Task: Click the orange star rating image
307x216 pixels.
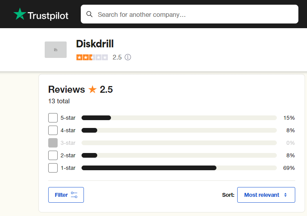Action: (x=92, y=57)
